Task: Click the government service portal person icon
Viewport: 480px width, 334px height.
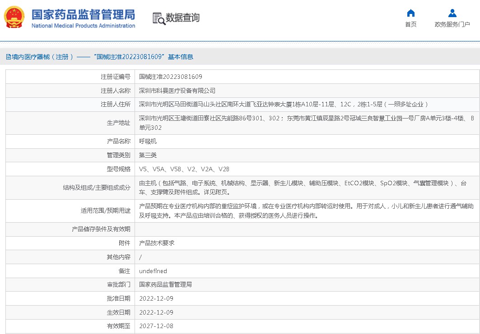Action: point(452,13)
